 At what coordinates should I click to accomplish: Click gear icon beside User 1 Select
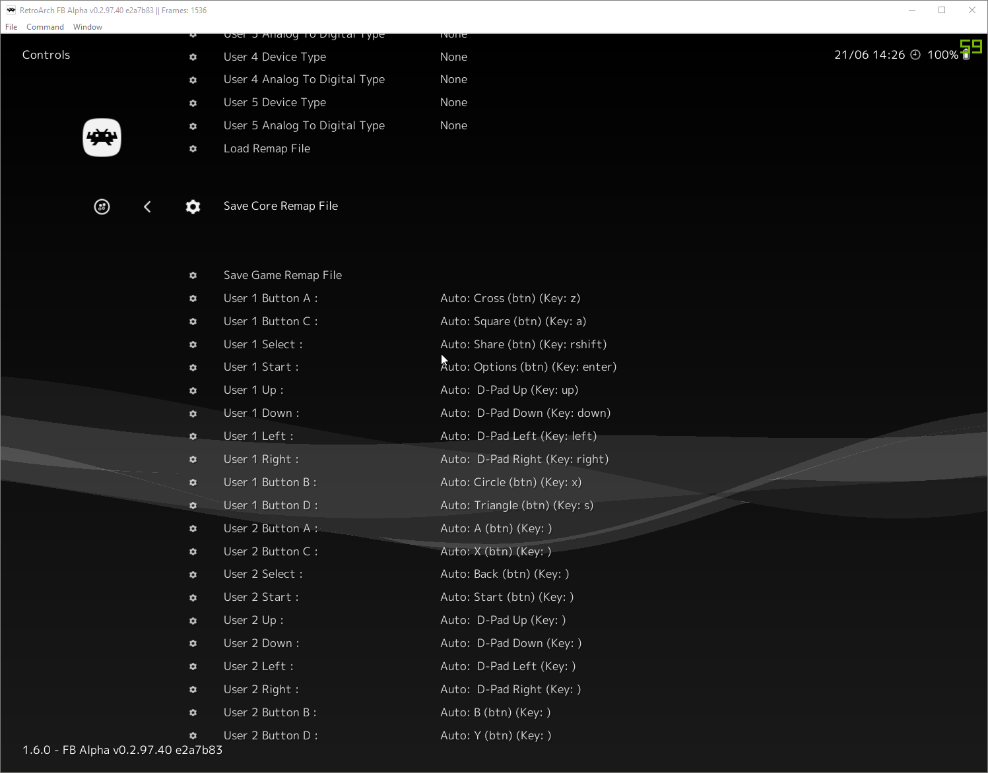[x=193, y=345]
